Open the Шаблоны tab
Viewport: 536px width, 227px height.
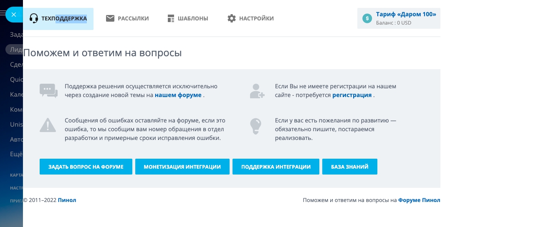point(192,18)
